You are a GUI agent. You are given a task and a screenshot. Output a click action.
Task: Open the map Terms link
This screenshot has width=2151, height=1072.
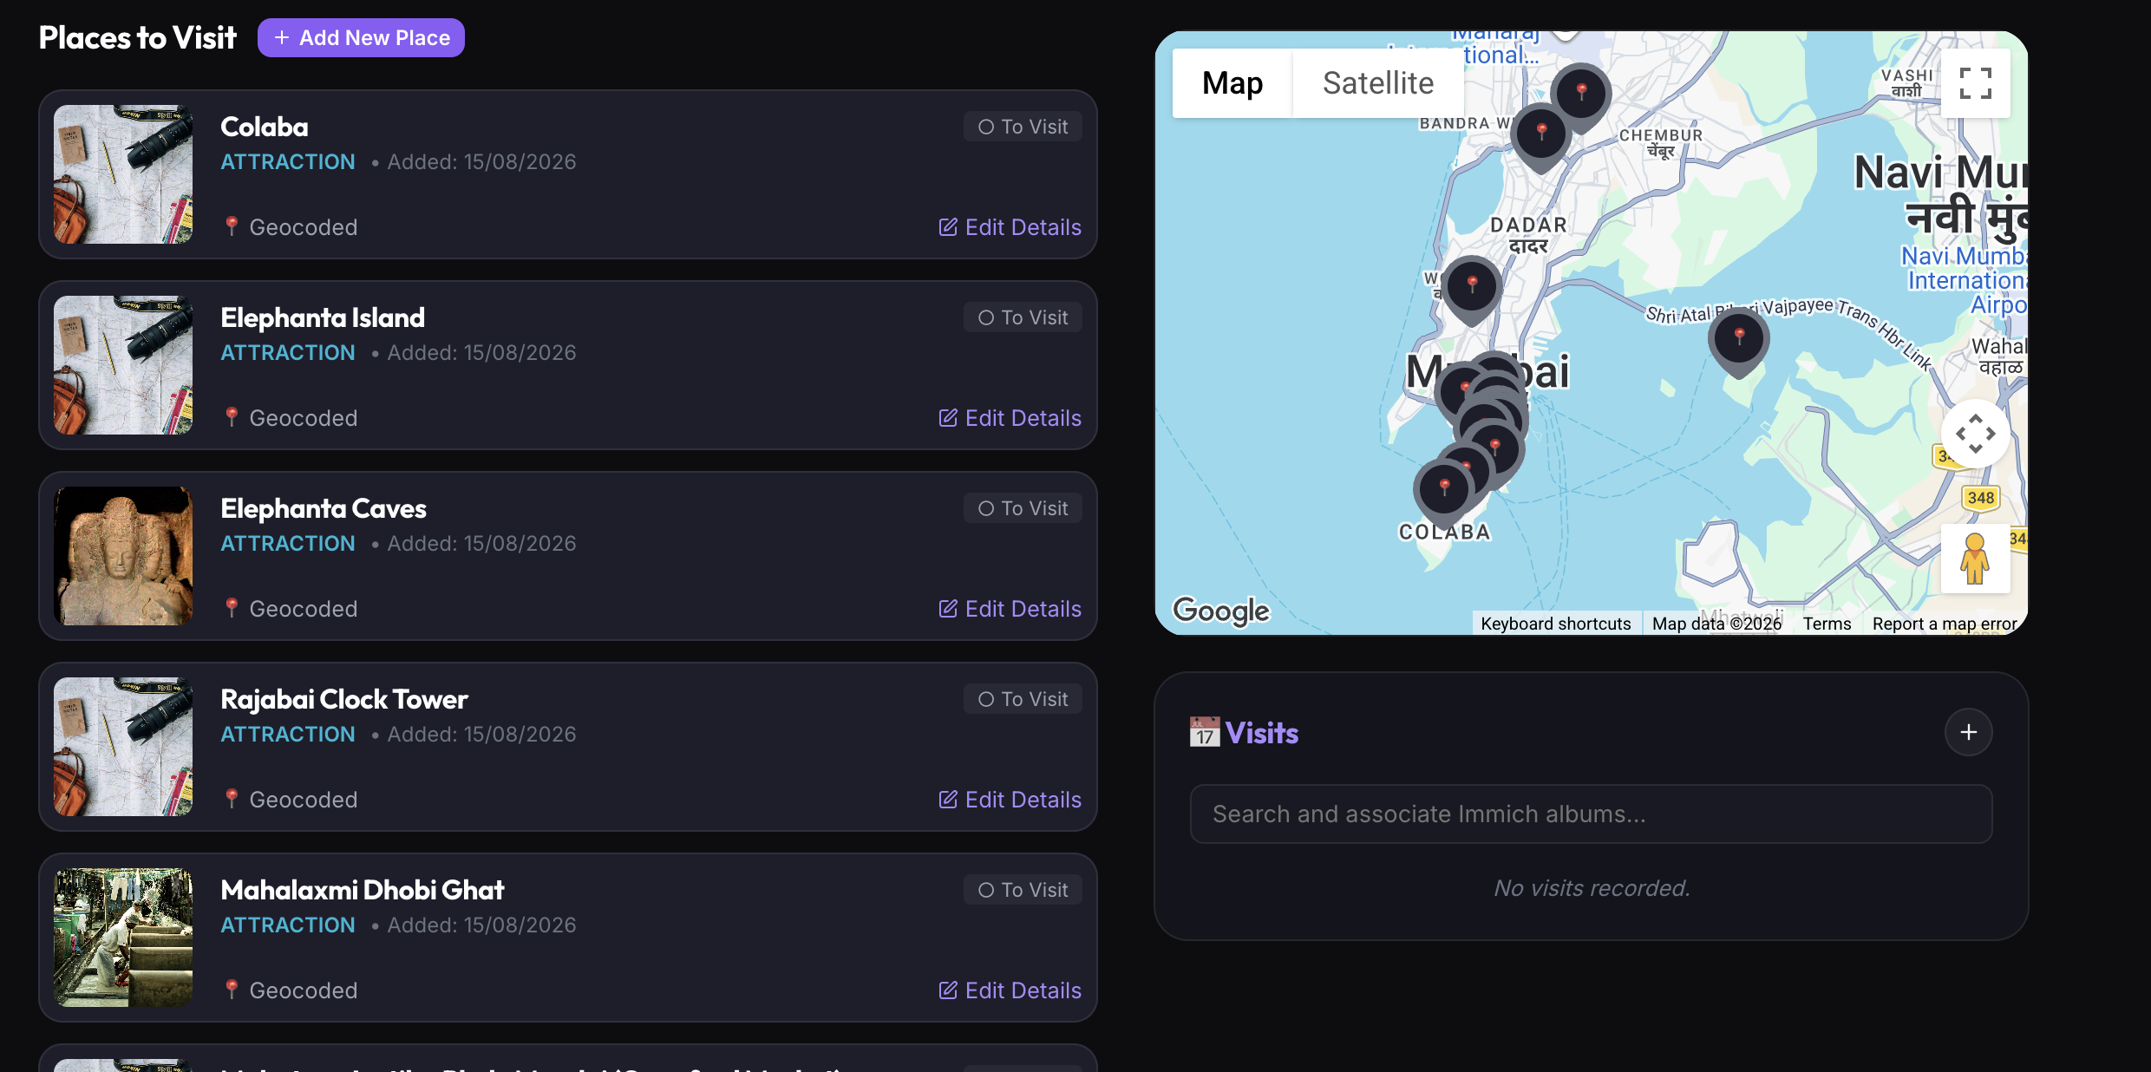tap(1827, 624)
